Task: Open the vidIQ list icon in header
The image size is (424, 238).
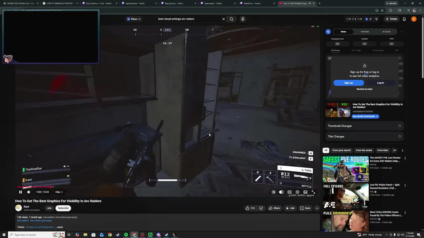Action: click(x=371, y=19)
